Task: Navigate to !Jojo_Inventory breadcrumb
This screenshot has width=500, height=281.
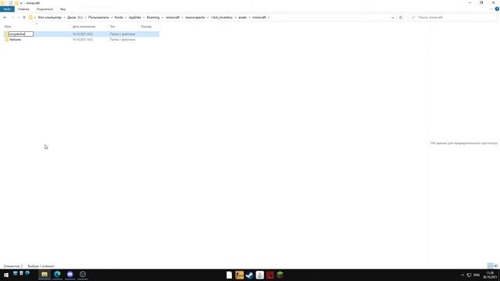Action: [x=222, y=17]
